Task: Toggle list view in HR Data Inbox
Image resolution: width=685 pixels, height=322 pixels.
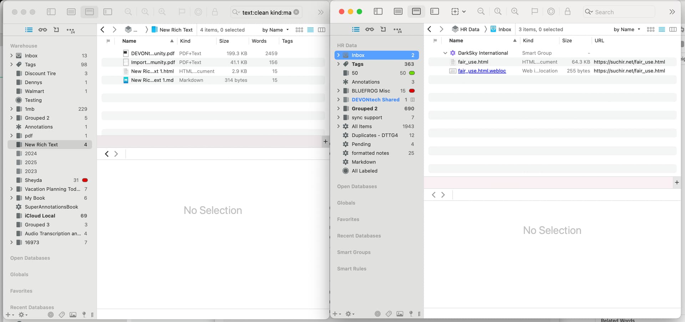Action: 662,30
